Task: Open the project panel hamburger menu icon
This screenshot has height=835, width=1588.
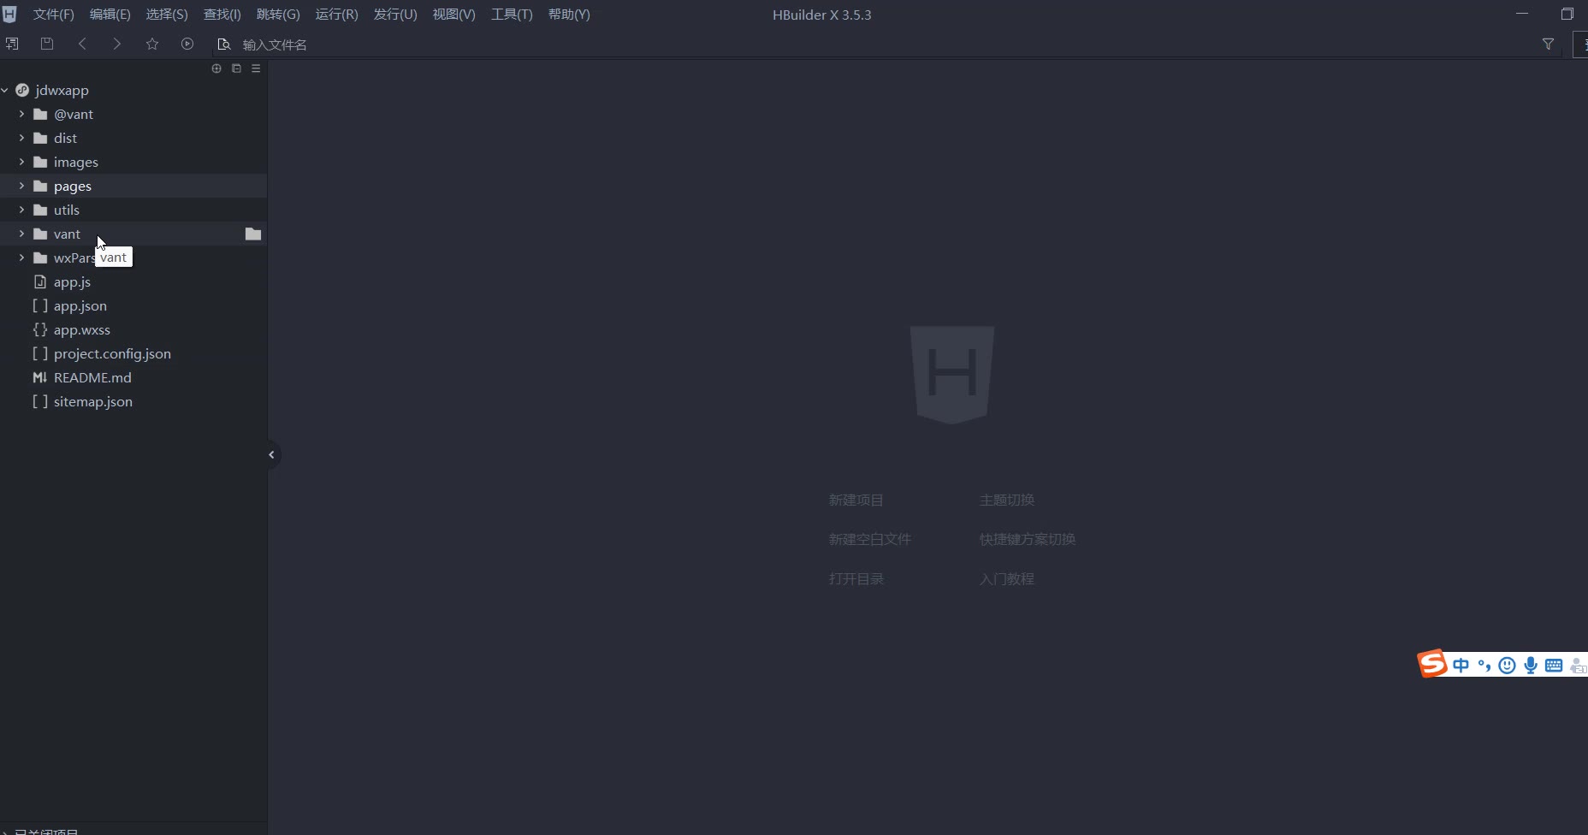Action: [x=256, y=68]
